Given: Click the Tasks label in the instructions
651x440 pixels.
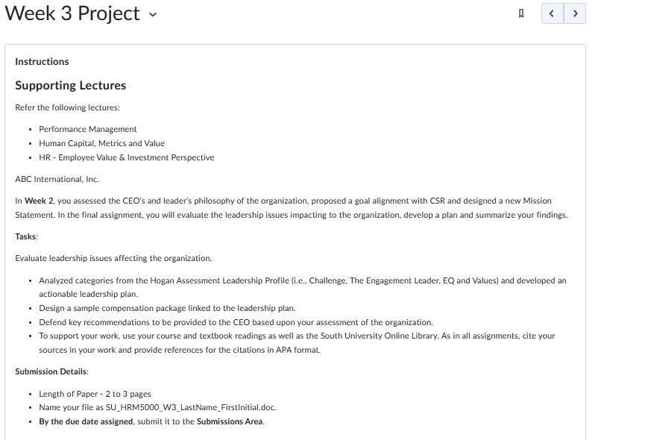Looking at the screenshot, I should coord(25,236).
